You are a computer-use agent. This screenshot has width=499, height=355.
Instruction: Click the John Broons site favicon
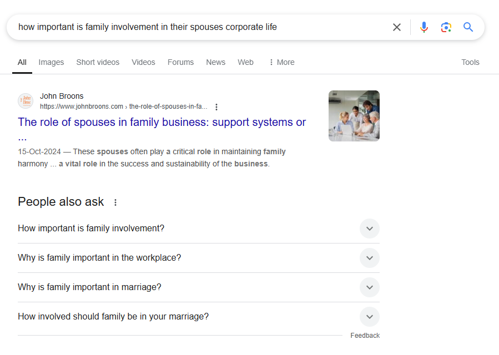tap(26, 101)
